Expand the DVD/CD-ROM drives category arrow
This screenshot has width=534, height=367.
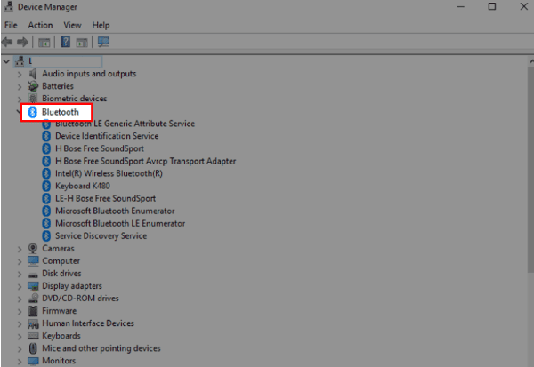[x=20, y=299]
